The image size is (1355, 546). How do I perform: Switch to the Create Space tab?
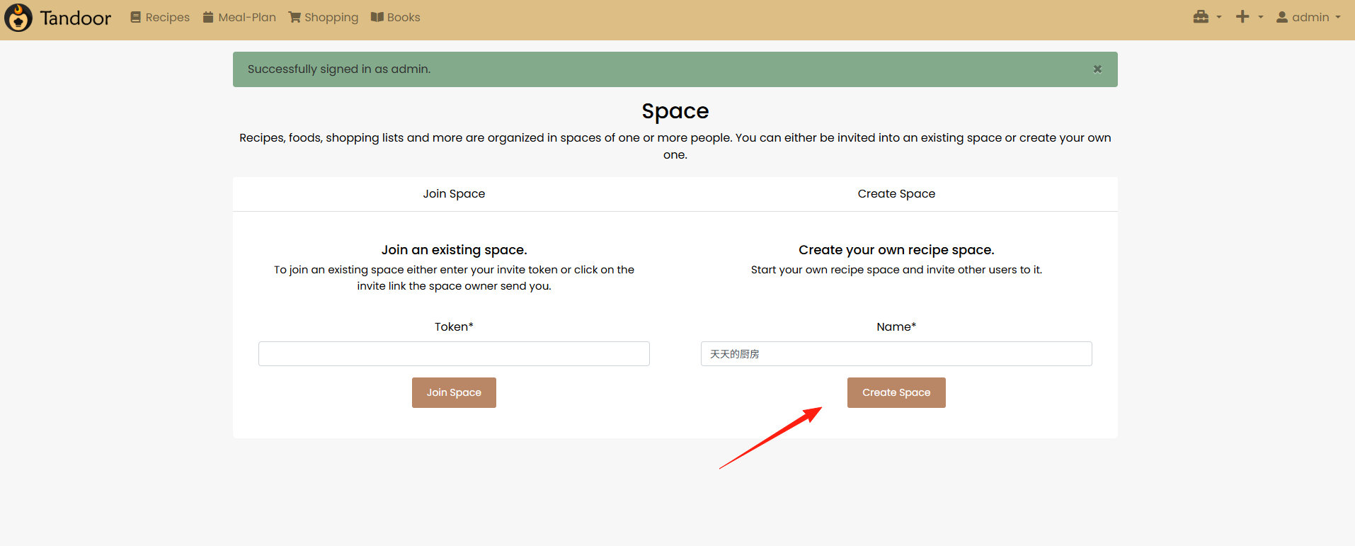(x=896, y=194)
